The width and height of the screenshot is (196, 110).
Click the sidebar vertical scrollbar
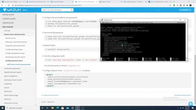tap(36, 44)
